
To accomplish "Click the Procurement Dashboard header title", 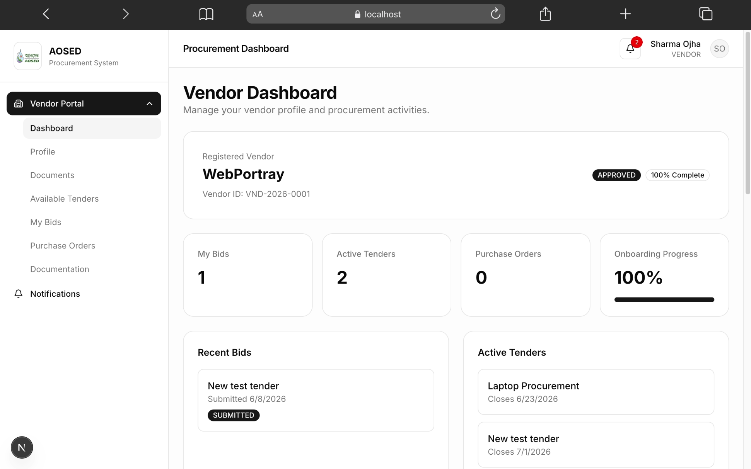I will (236, 49).
